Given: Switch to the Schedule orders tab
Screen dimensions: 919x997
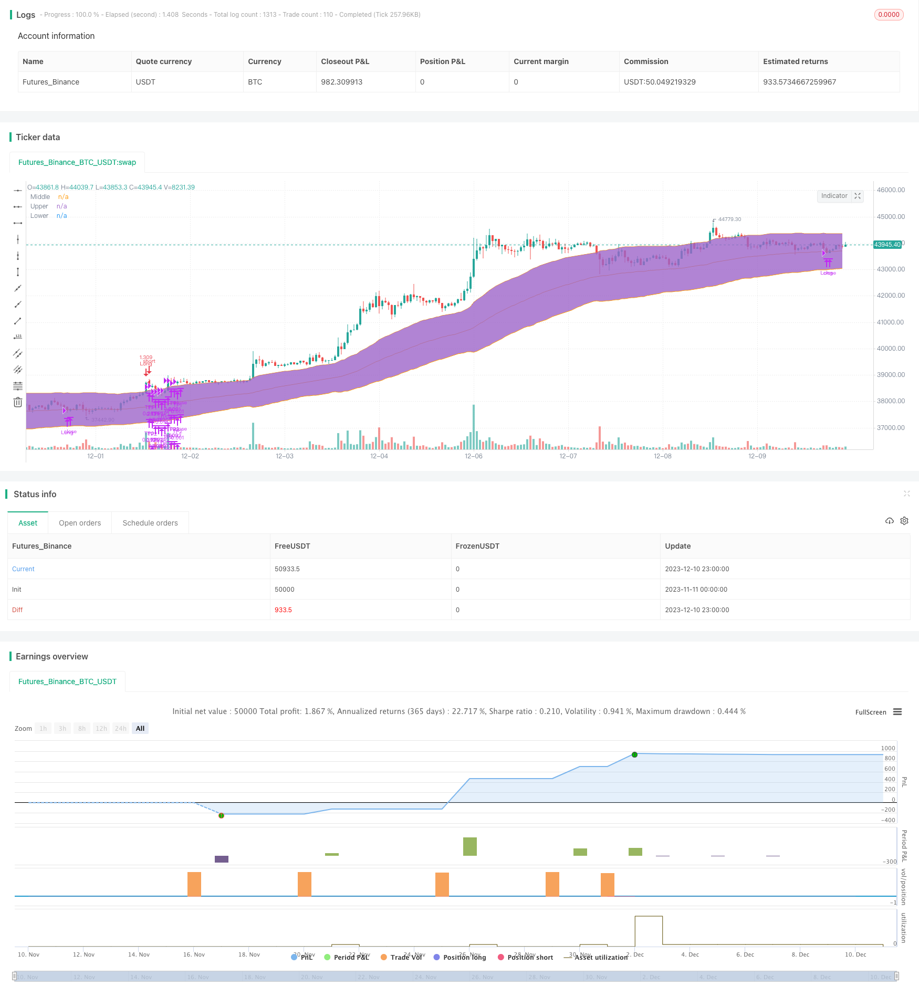Looking at the screenshot, I should [150, 523].
